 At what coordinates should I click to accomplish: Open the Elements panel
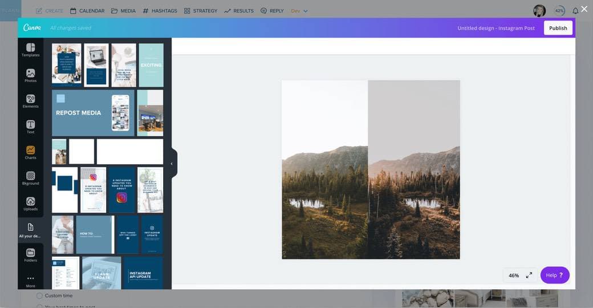point(31,102)
